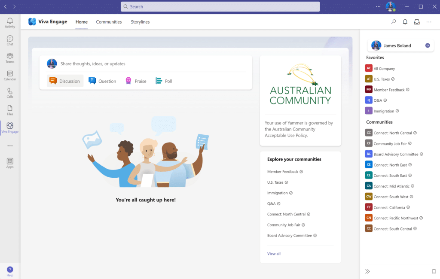
Task: Open Connect: South East community
Action: tap(388, 175)
